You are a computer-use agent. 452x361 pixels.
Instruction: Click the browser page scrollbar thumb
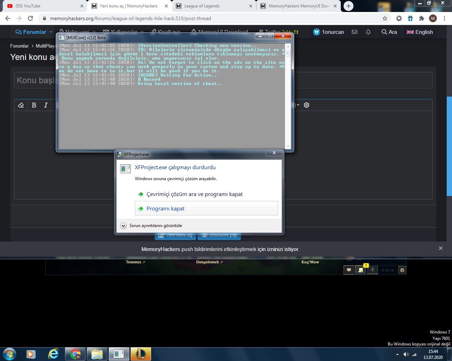tap(449, 146)
